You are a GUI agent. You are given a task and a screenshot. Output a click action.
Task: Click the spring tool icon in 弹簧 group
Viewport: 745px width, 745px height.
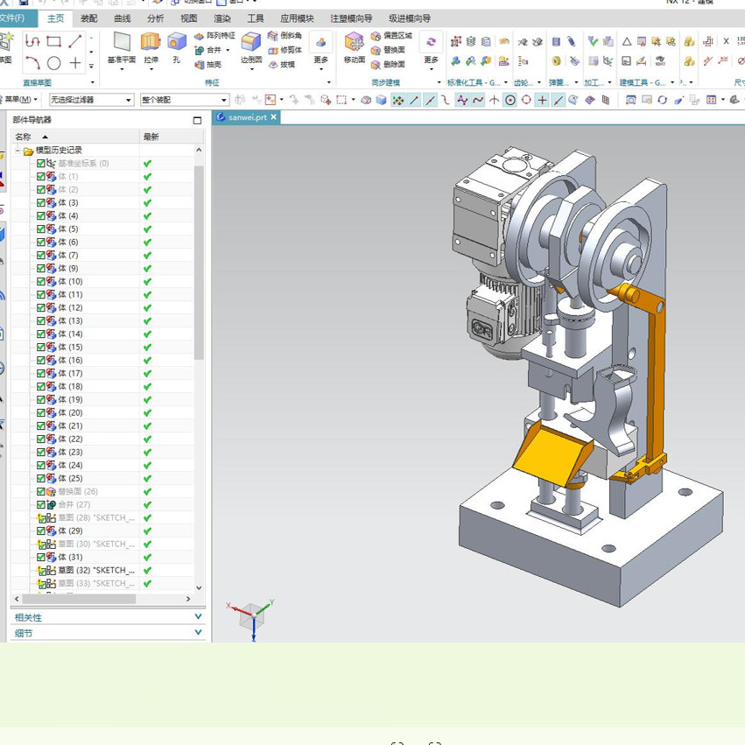tap(556, 42)
